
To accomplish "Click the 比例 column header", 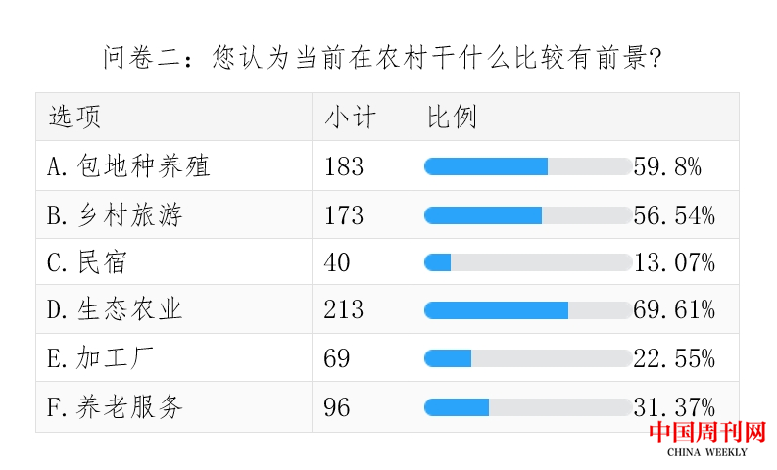I will (452, 117).
